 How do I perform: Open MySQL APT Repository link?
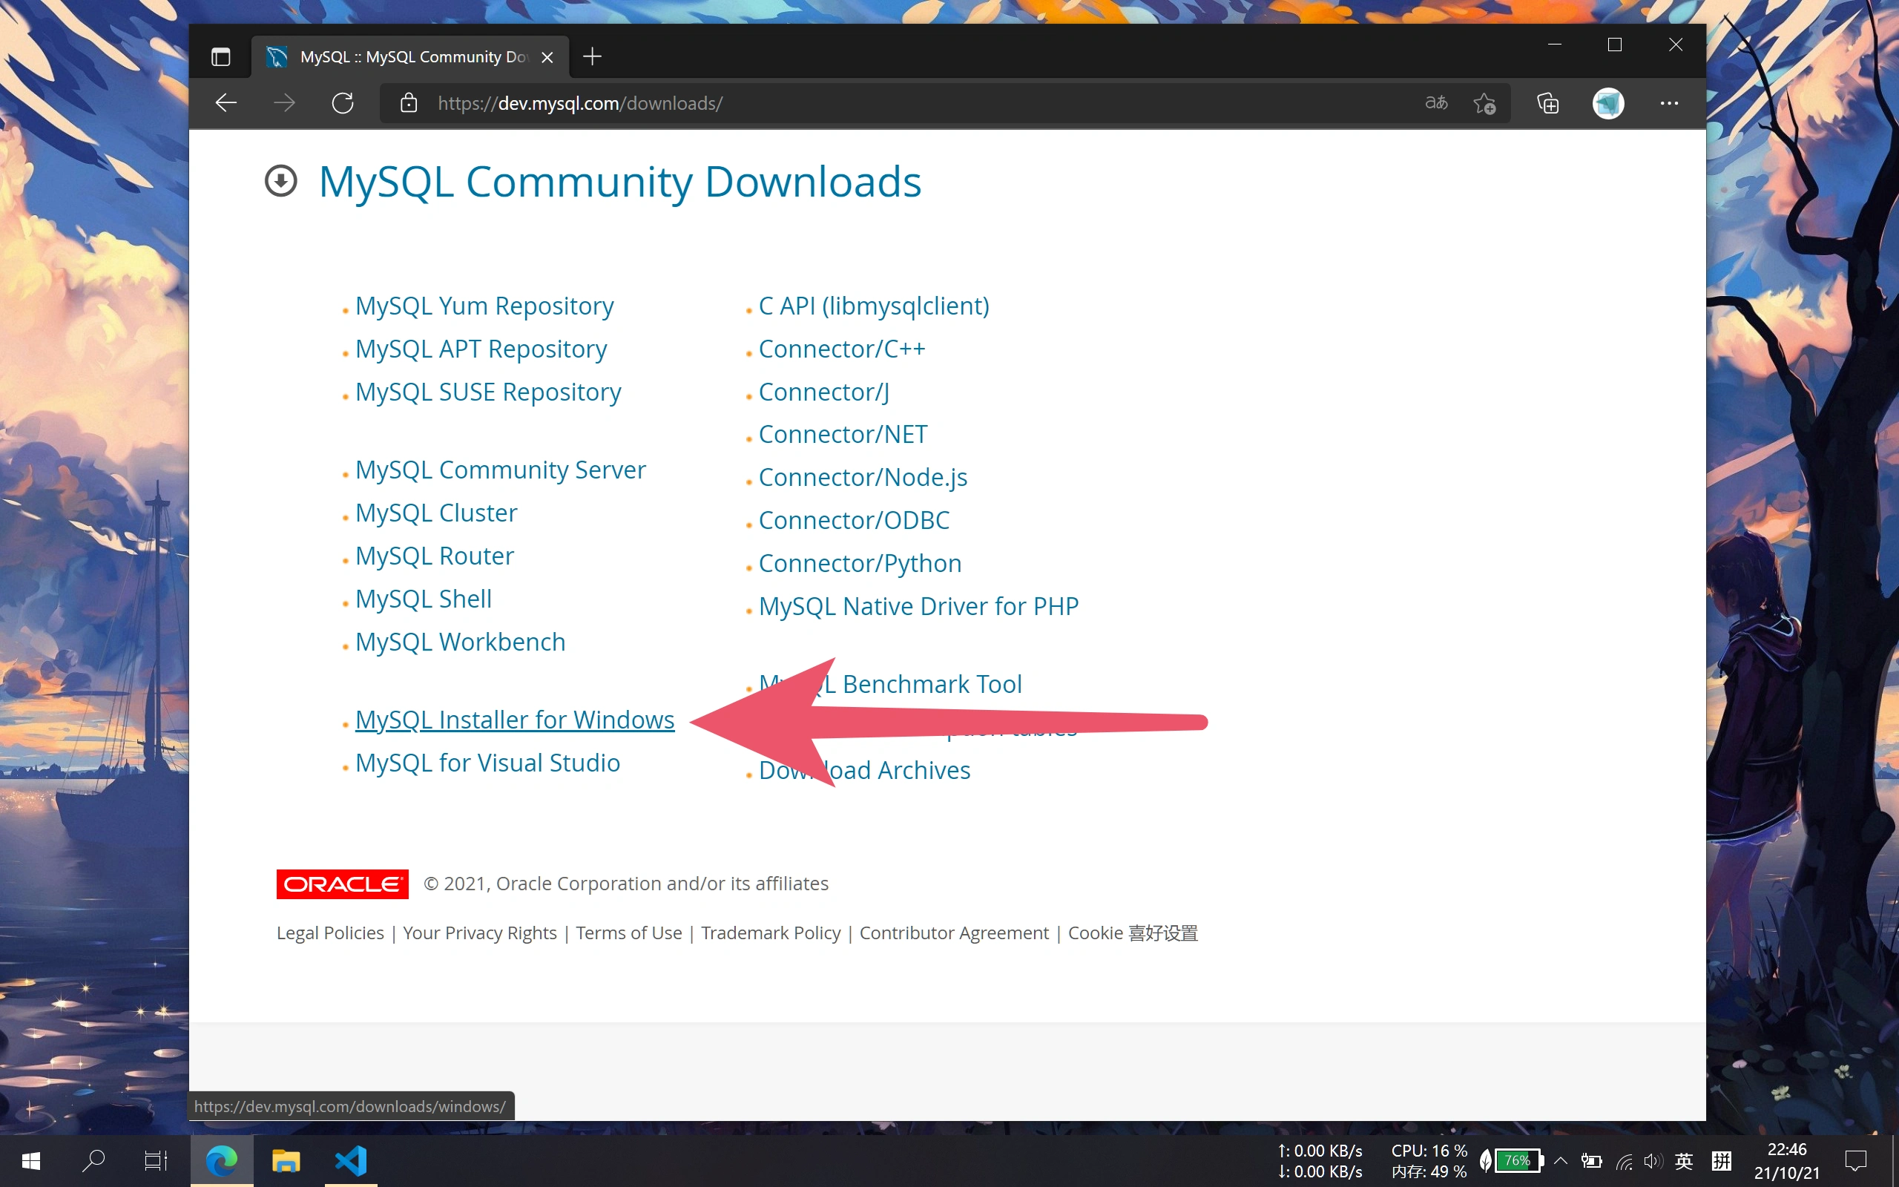click(x=481, y=349)
